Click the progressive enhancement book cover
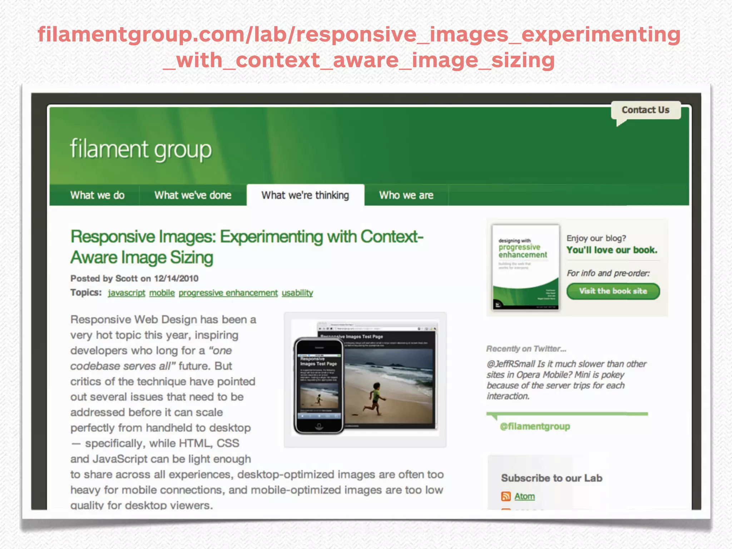This screenshot has height=549, width=732. tap(525, 267)
